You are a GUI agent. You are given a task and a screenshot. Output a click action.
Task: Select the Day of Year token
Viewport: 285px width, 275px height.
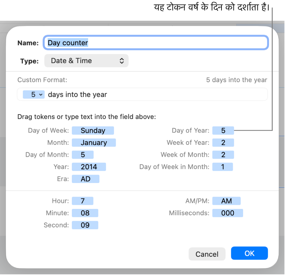pyautogui.click(x=223, y=131)
